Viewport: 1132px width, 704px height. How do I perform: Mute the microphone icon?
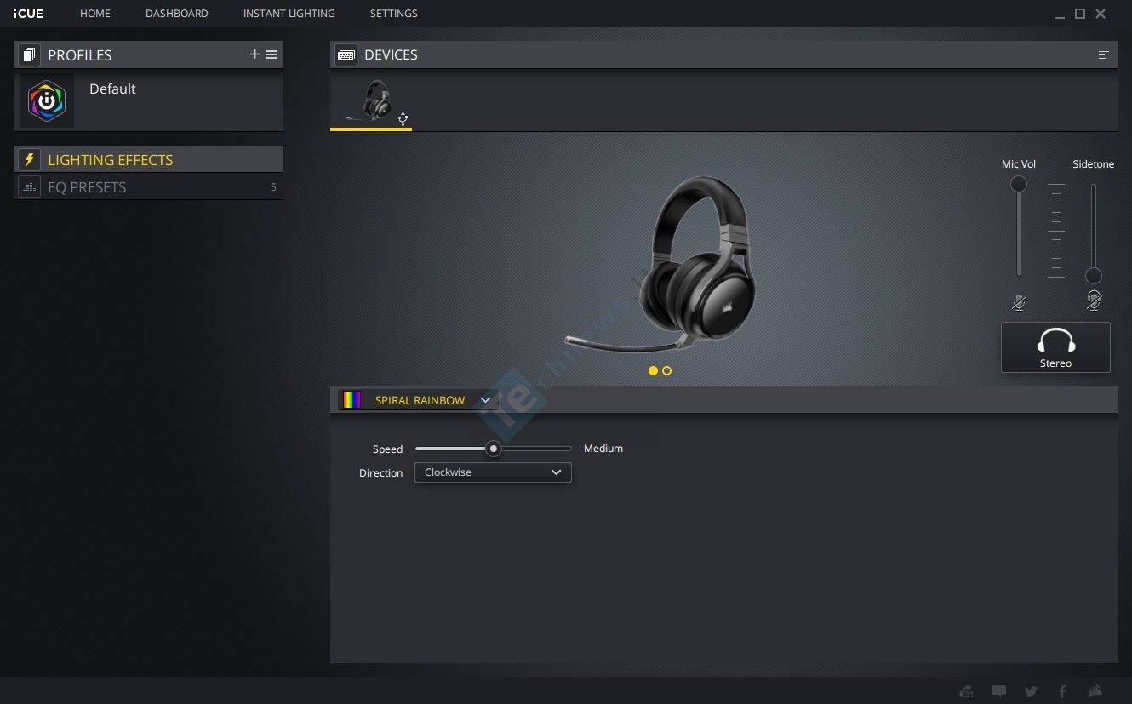click(1019, 301)
